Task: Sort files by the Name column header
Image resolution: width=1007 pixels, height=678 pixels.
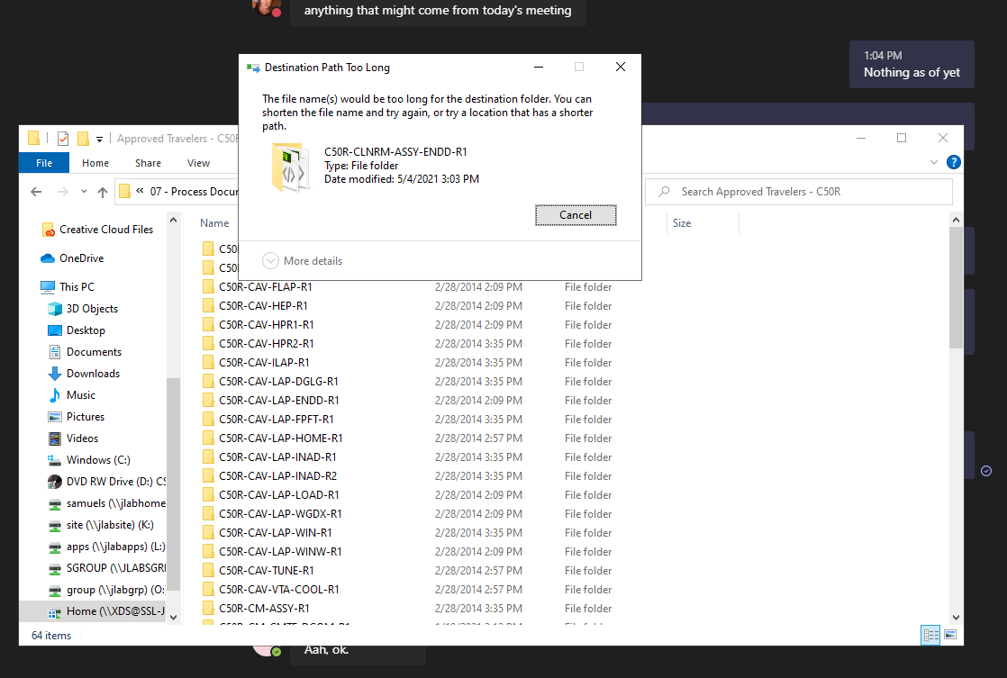Action: point(215,223)
